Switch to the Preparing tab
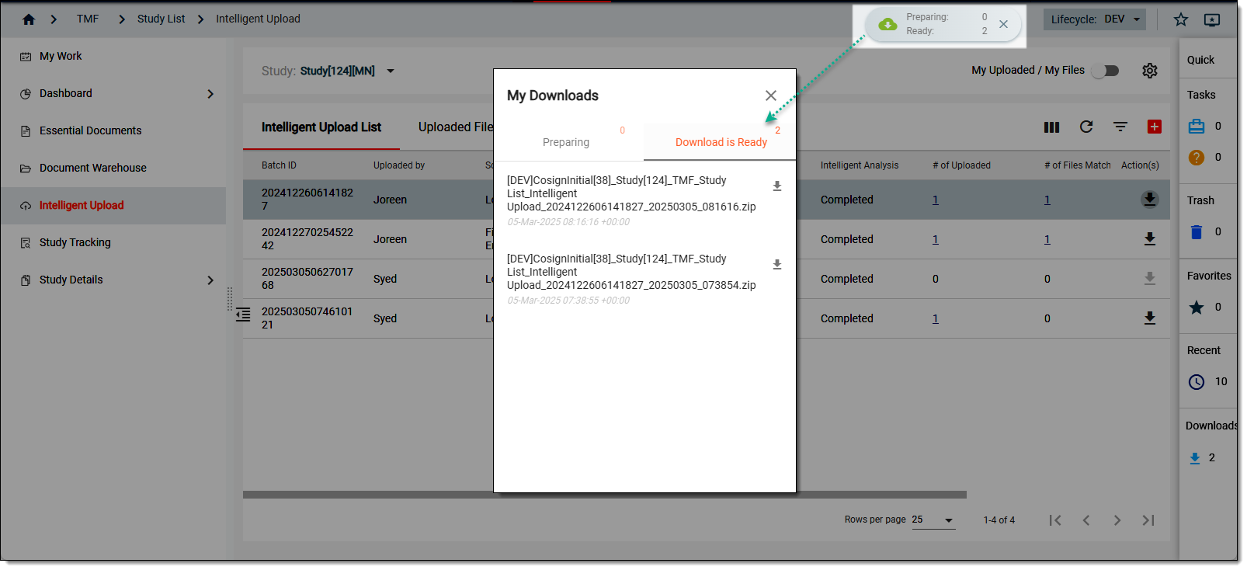The image size is (1247, 570). pos(566,142)
